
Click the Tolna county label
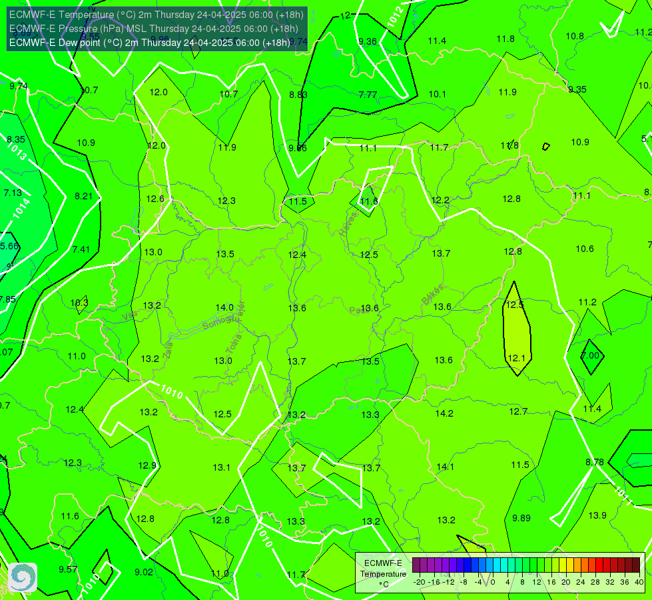[x=234, y=344]
